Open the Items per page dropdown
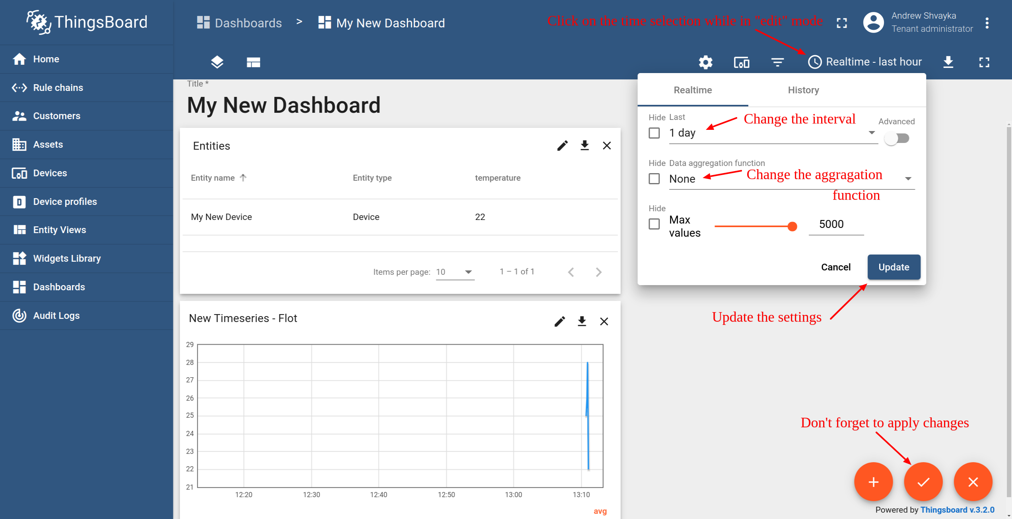The image size is (1012, 519). click(x=455, y=272)
